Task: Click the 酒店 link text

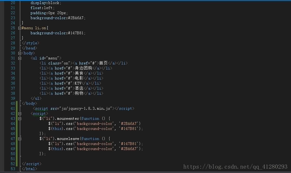Action: click(x=79, y=88)
